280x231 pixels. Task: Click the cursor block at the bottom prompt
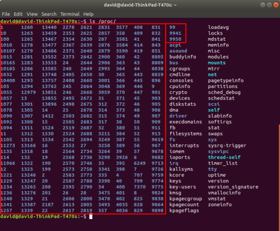[x=91, y=217]
